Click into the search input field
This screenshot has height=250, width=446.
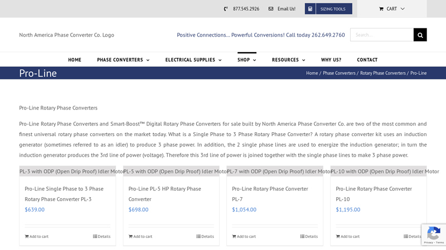[382, 35]
